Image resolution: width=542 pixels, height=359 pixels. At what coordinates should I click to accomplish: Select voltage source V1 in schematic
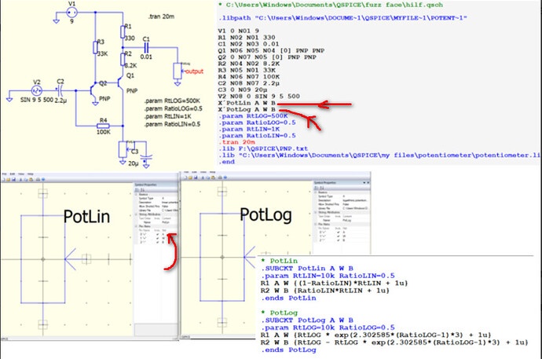72,13
